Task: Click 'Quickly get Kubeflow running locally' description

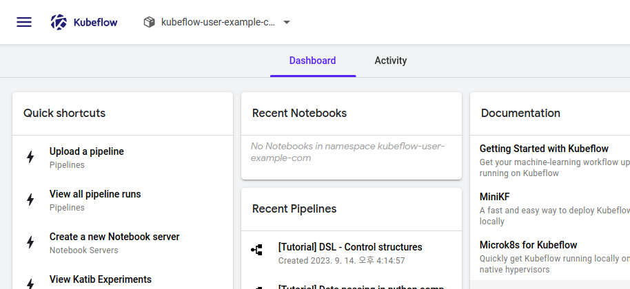Action: click(x=554, y=264)
